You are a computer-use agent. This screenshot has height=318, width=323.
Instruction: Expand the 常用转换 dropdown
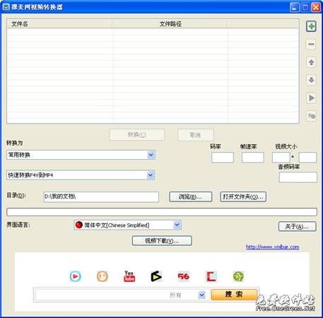pos(151,155)
